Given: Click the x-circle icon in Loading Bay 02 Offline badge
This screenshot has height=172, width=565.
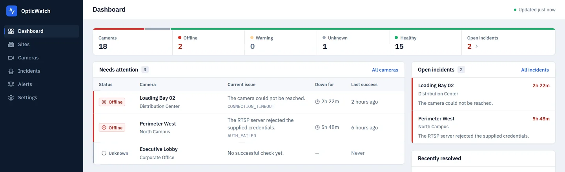Looking at the screenshot, I should click(104, 102).
